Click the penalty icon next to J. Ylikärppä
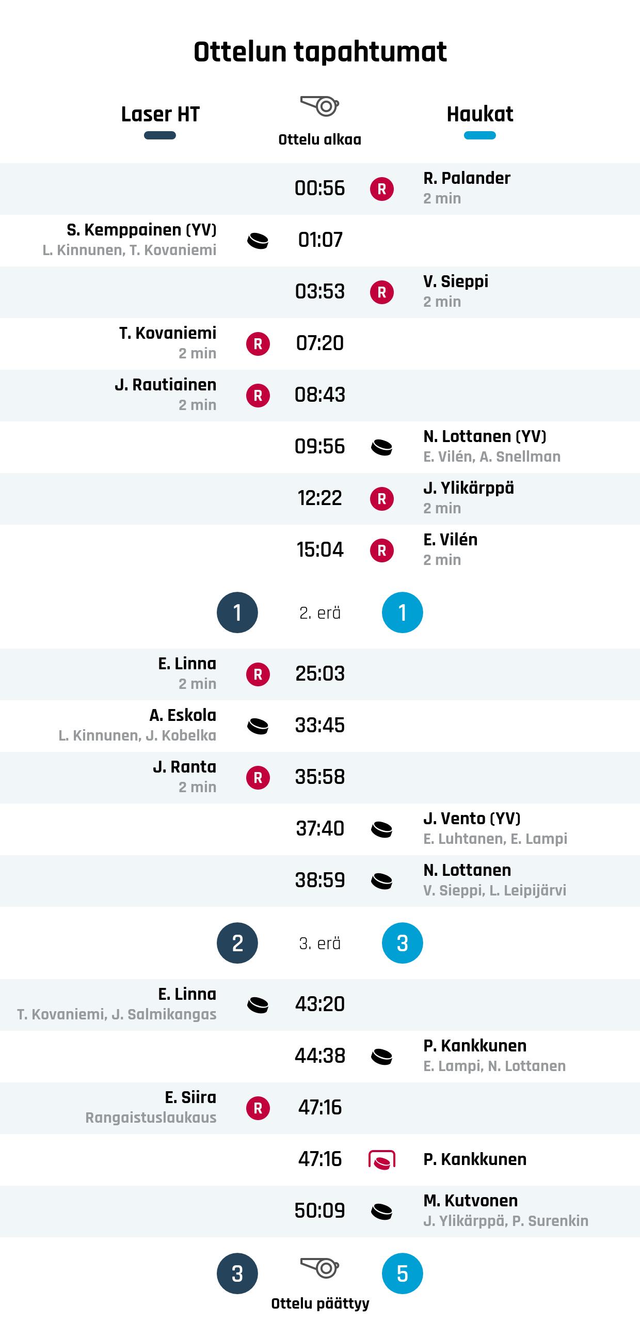This screenshot has width=640, height=1321. click(382, 499)
